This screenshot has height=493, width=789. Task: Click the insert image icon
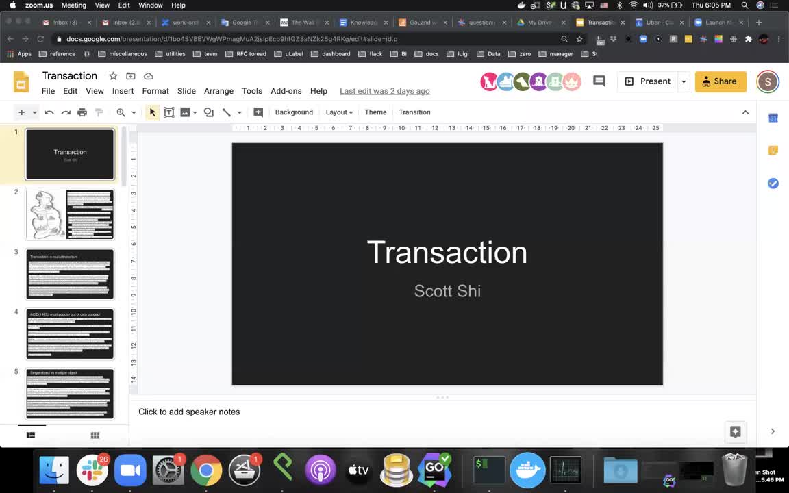pos(185,112)
